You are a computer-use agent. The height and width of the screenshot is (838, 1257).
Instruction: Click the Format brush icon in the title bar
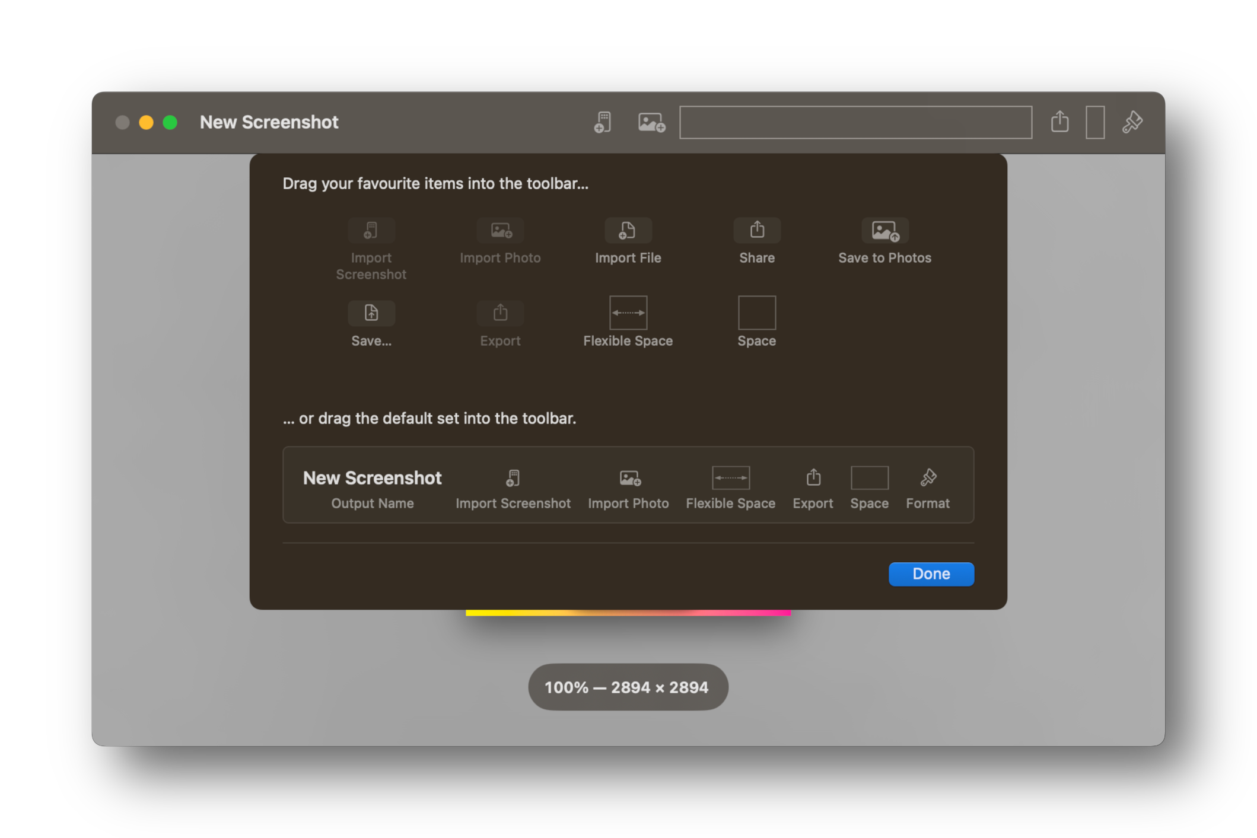1131,122
